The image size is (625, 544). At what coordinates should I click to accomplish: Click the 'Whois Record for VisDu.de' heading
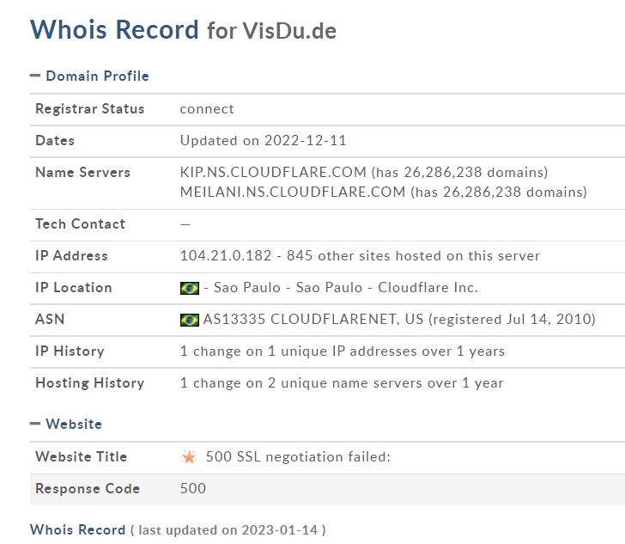coord(184,29)
